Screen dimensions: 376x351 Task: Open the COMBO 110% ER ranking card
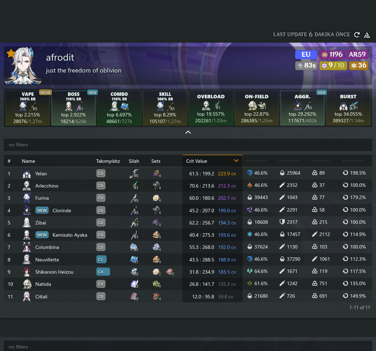pyautogui.click(x=119, y=108)
